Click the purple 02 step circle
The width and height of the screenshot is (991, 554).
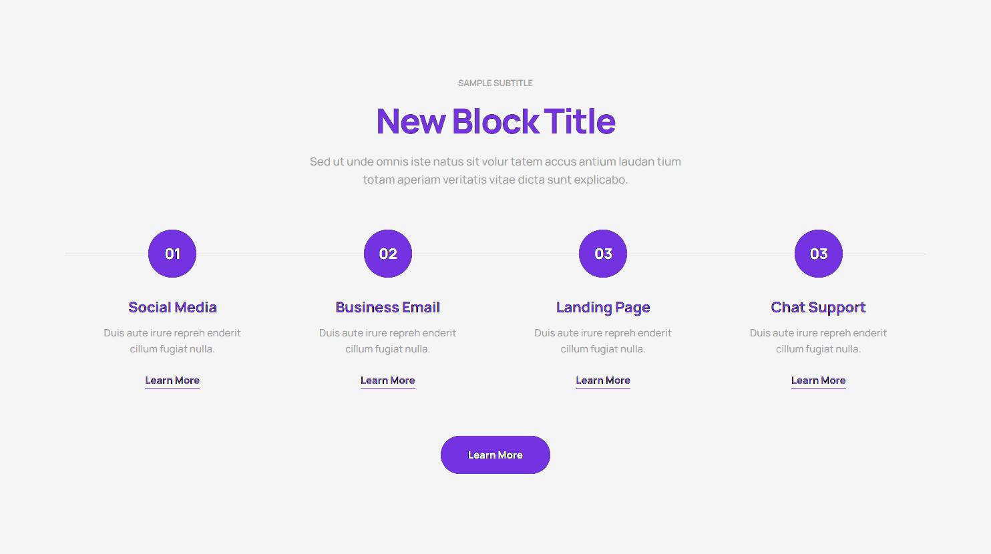388,254
